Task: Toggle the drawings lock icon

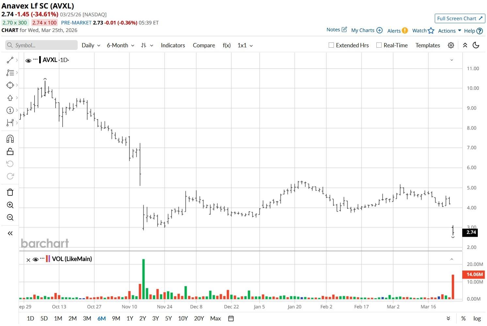Action: click(x=10, y=151)
